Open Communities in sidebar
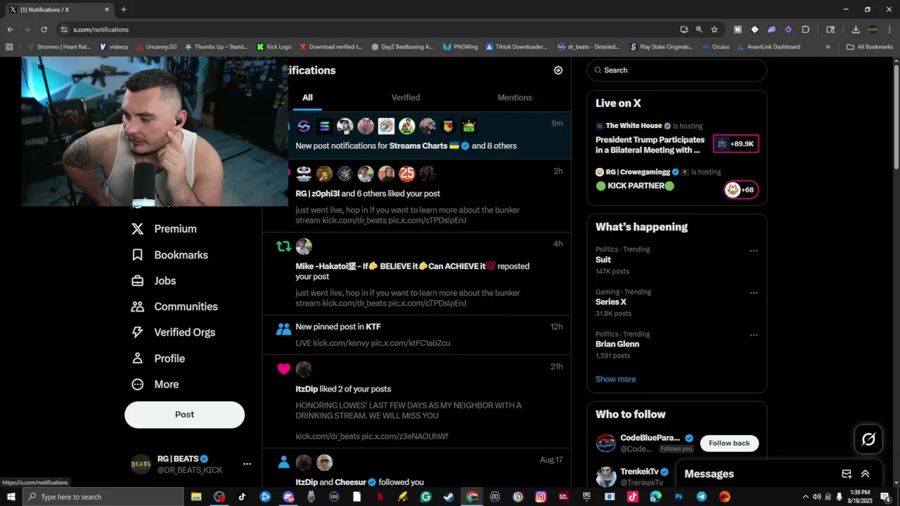 174,306
